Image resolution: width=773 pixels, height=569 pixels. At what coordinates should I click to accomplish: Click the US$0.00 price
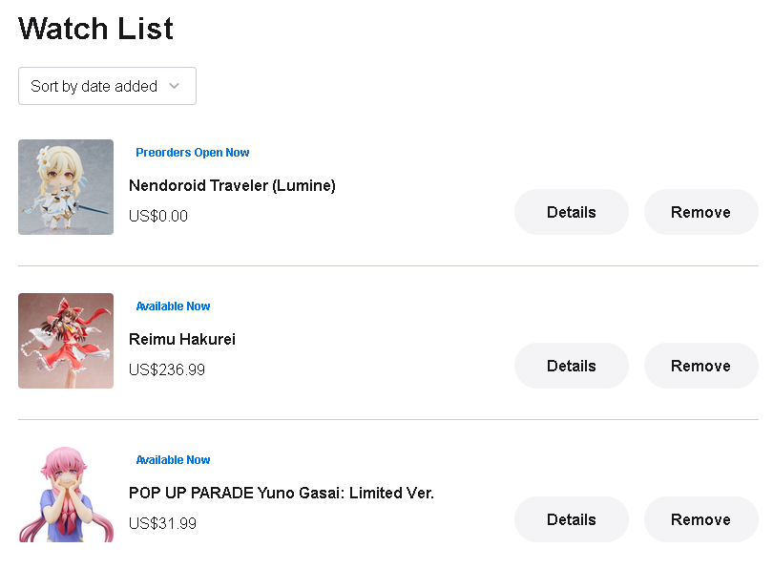(x=158, y=216)
